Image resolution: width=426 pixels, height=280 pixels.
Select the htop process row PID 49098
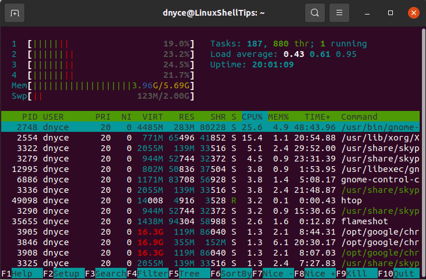210,200
